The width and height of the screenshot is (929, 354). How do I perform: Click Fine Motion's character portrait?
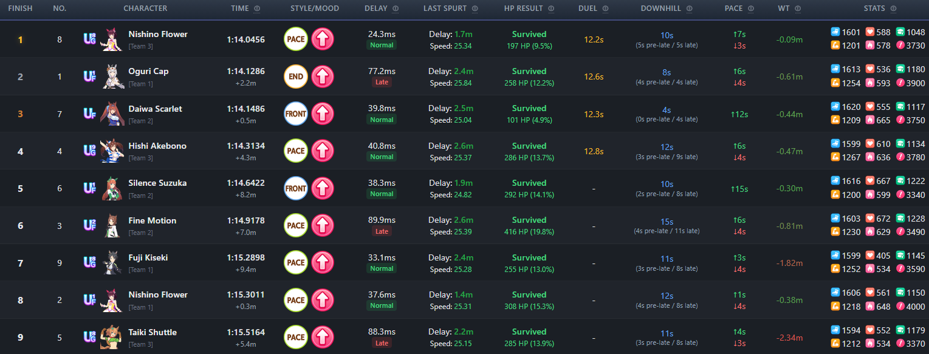111,225
